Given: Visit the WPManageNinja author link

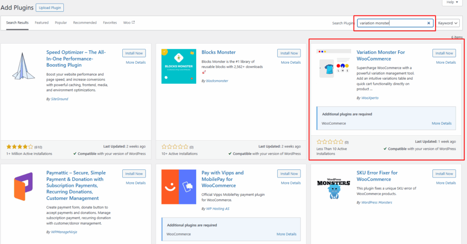Looking at the screenshot, I should click(x=64, y=232).
